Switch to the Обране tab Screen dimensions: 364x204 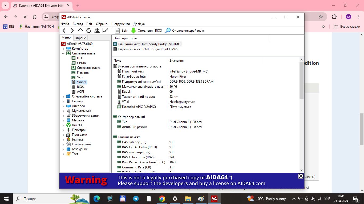pos(80,38)
